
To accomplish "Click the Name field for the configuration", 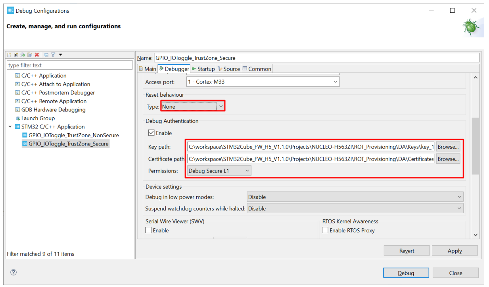I will [x=316, y=58].
